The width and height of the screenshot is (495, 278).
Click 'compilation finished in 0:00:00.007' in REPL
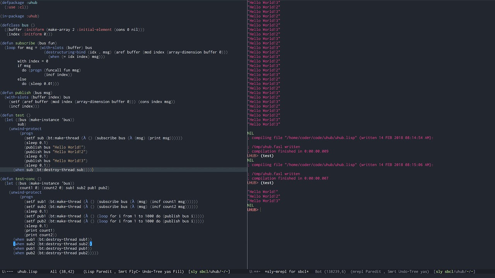[x=288, y=178]
